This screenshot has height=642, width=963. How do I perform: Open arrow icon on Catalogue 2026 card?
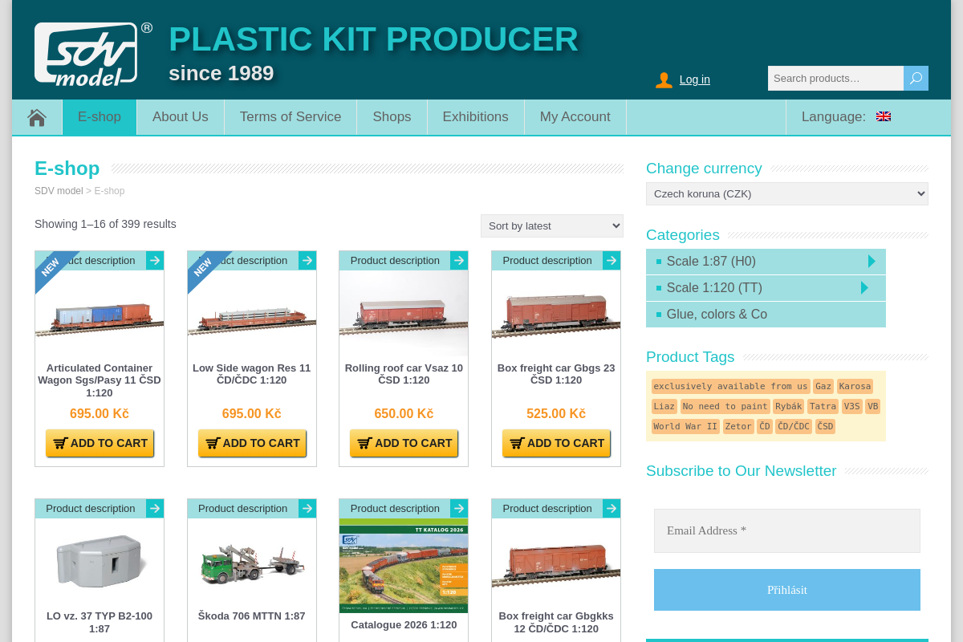click(459, 508)
